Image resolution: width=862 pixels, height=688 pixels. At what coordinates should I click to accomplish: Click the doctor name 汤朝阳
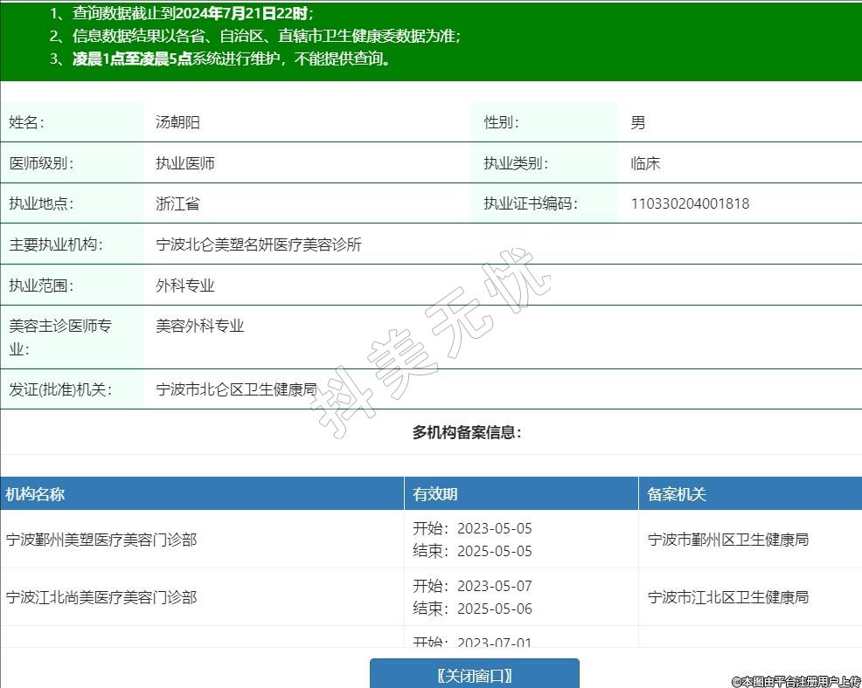tap(177, 122)
